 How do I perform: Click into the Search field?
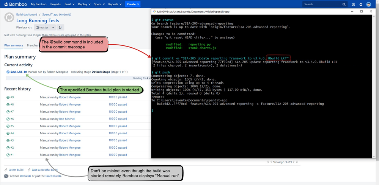pyautogui.click(x=323, y=4)
